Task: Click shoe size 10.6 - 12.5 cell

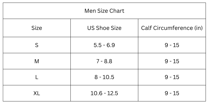Action: click(x=104, y=93)
